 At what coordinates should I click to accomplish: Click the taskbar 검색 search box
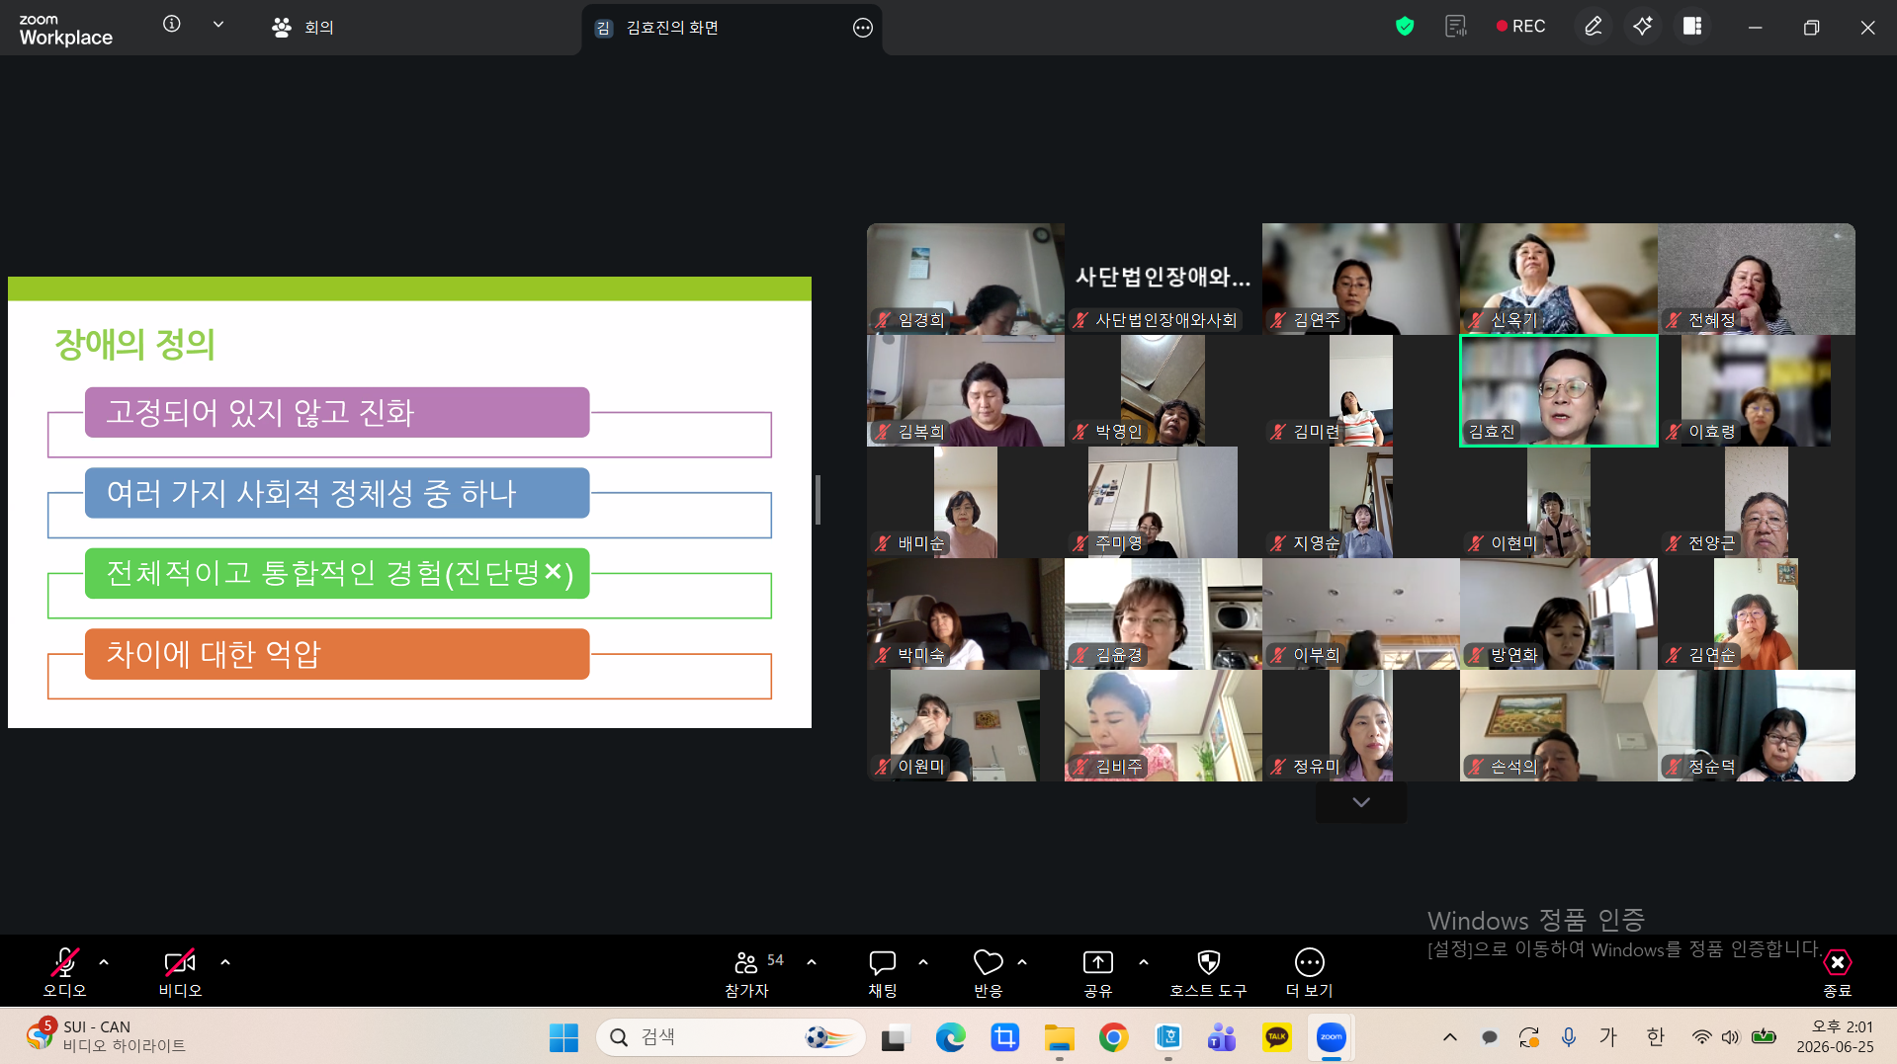[x=732, y=1037]
